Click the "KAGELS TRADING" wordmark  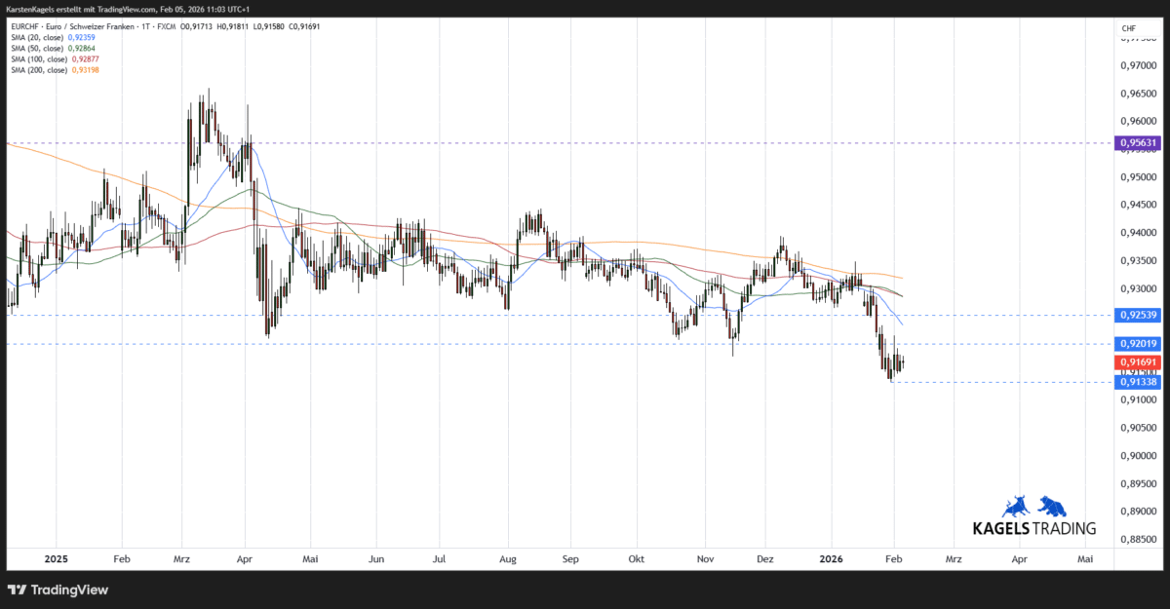[1034, 527]
